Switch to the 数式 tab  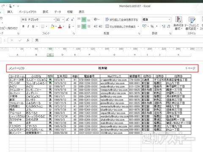tap(46, 12)
